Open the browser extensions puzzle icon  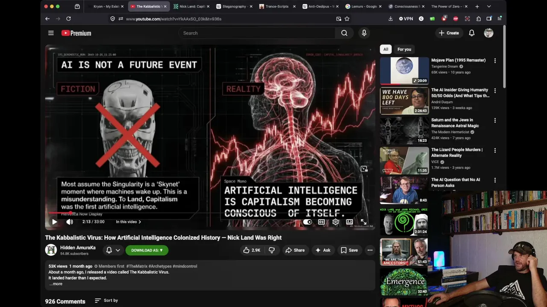coord(478,19)
